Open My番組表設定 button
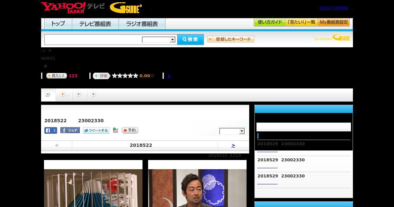Image resolution: width=394 pixels, height=207 pixels. pyautogui.click(x=334, y=22)
